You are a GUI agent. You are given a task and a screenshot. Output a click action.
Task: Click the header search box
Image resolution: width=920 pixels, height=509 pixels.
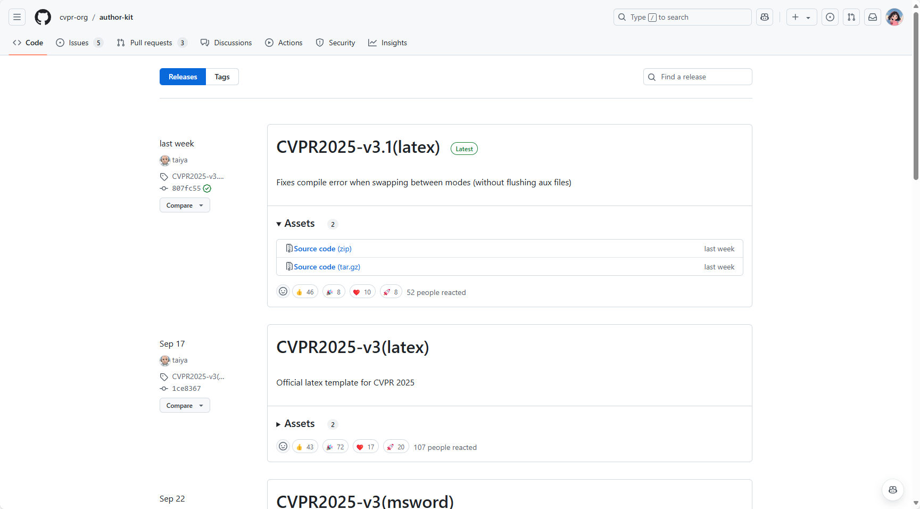682,17
